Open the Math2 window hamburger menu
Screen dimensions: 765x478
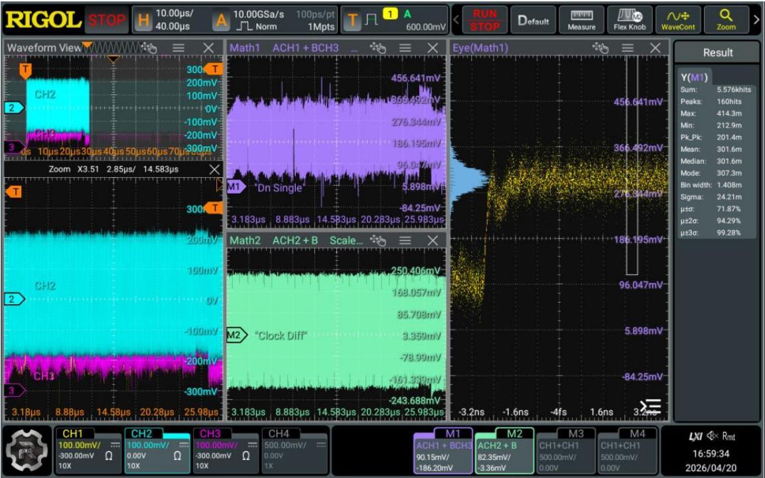point(405,240)
